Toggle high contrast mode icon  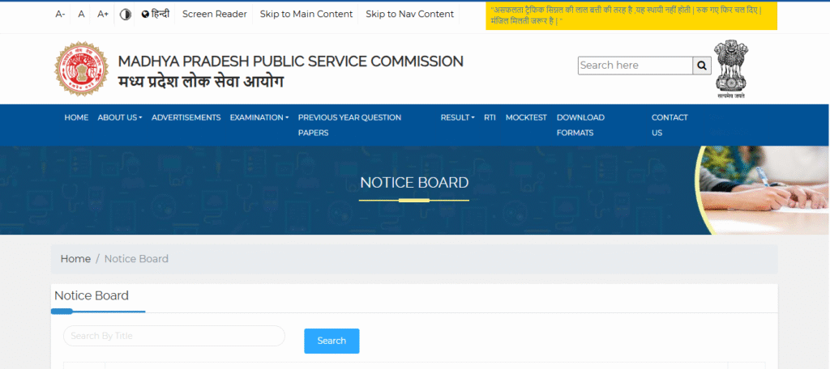125,14
